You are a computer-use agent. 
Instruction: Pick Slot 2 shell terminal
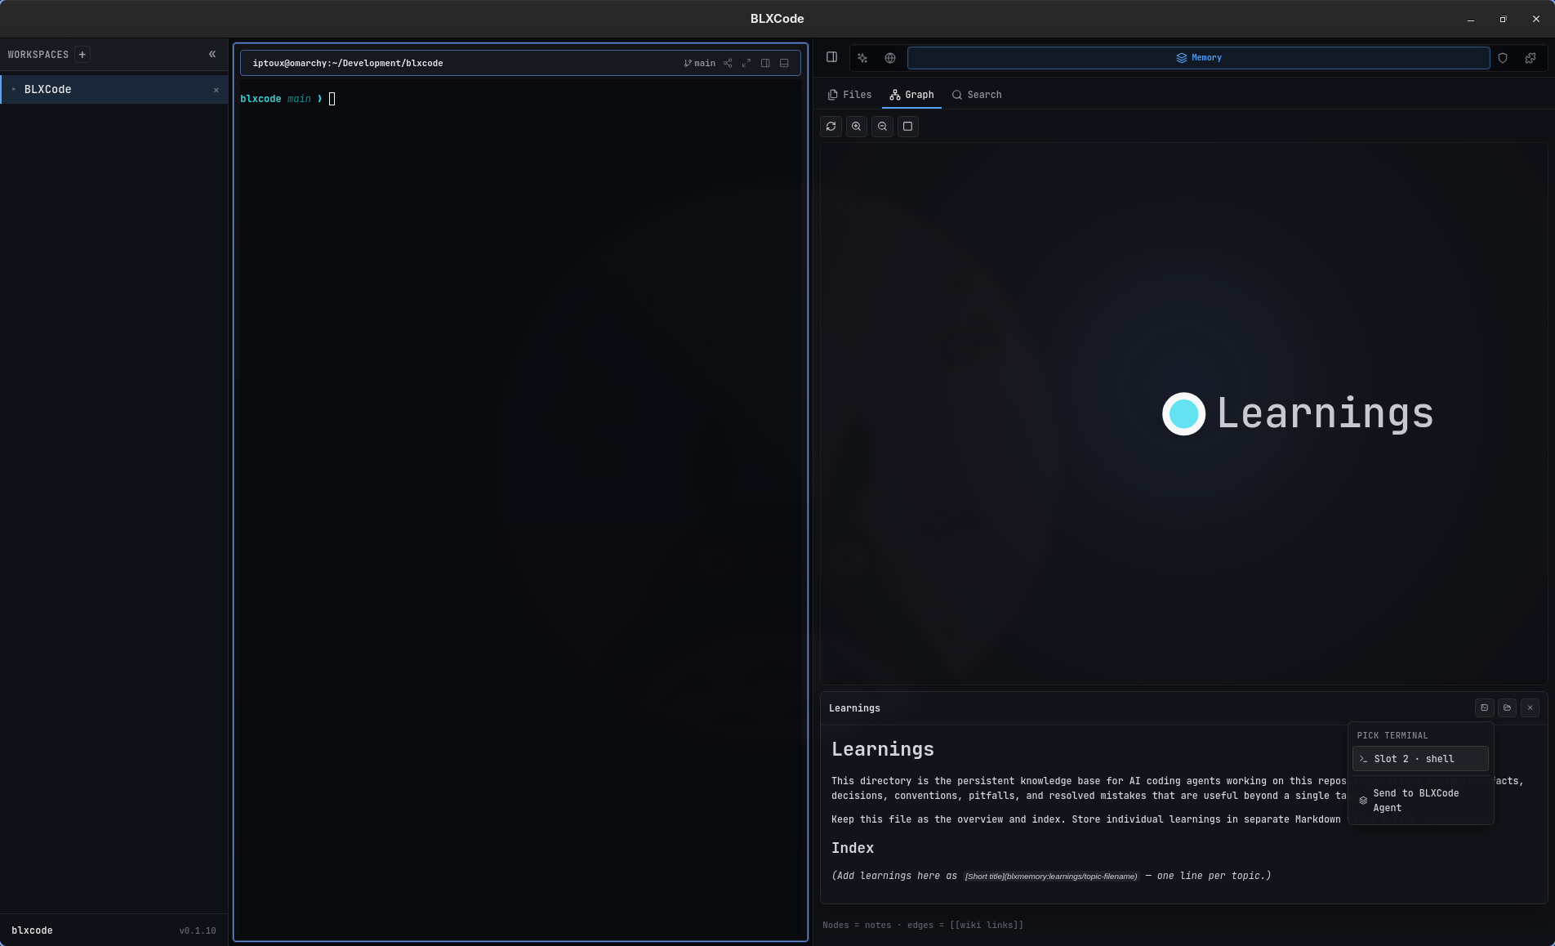tap(1420, 759)
